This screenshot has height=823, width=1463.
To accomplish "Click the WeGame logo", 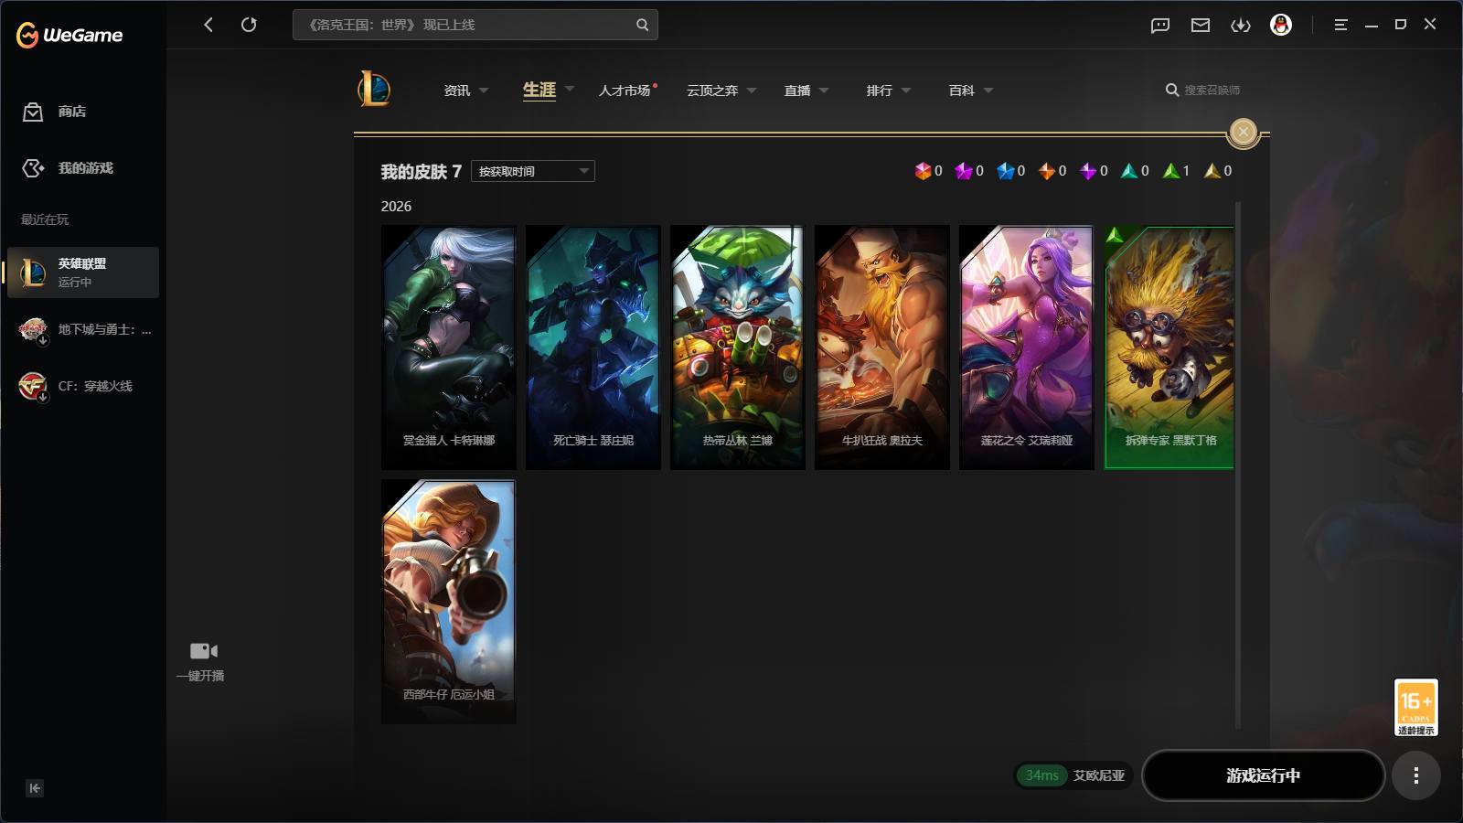I will [x=69, y=35].
